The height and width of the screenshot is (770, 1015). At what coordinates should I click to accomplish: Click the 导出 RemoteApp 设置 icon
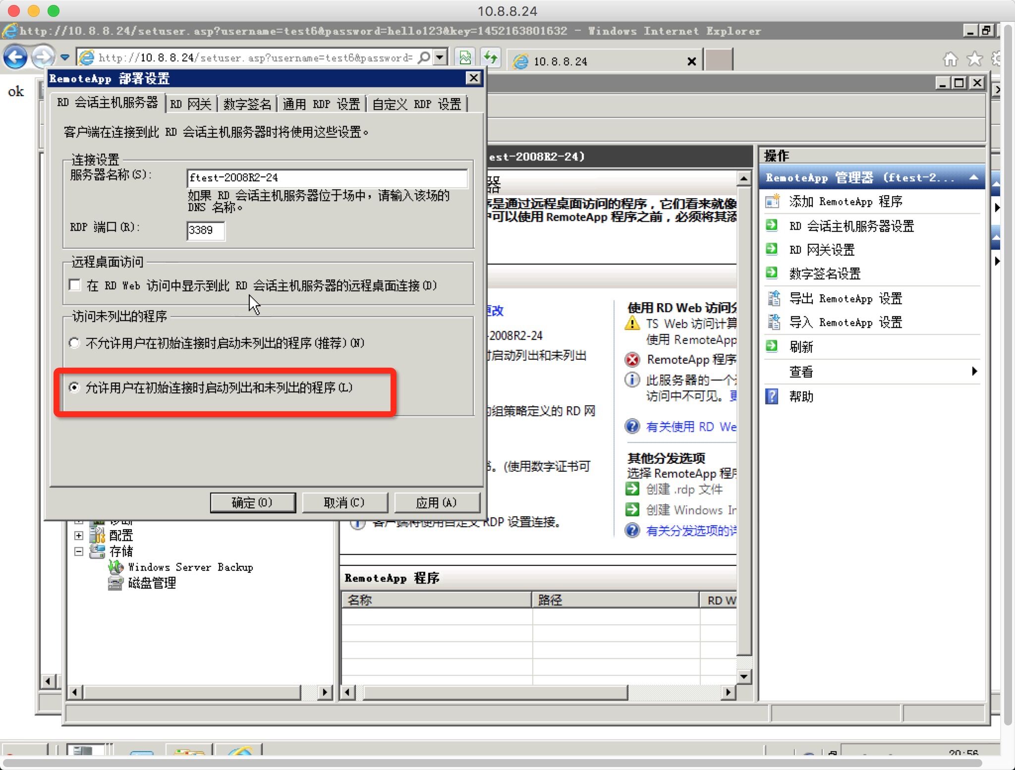(x=773, y=298)
